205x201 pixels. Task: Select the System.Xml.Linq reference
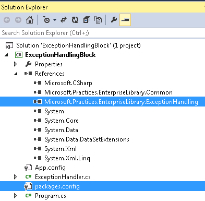(67, 158)
